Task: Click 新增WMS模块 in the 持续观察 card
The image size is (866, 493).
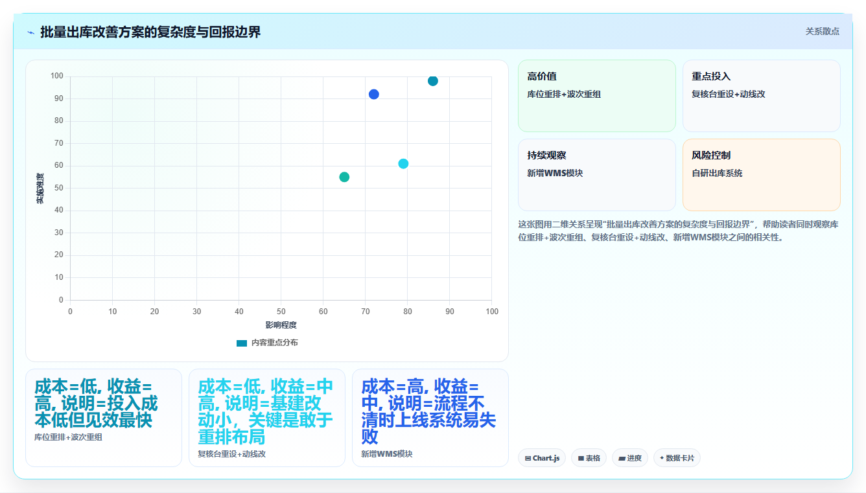Action: 555,174
